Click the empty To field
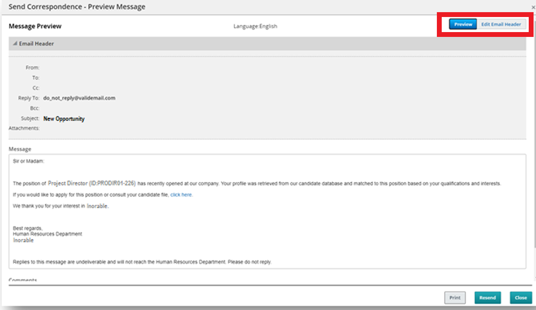This screenshot has height=310, width=536. (97, 78)
